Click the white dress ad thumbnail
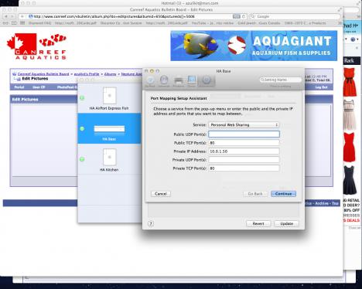 tap(350, 114)
